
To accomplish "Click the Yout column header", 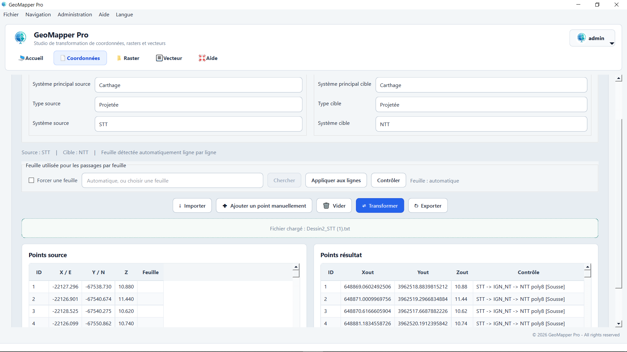I will coord(423,272).
